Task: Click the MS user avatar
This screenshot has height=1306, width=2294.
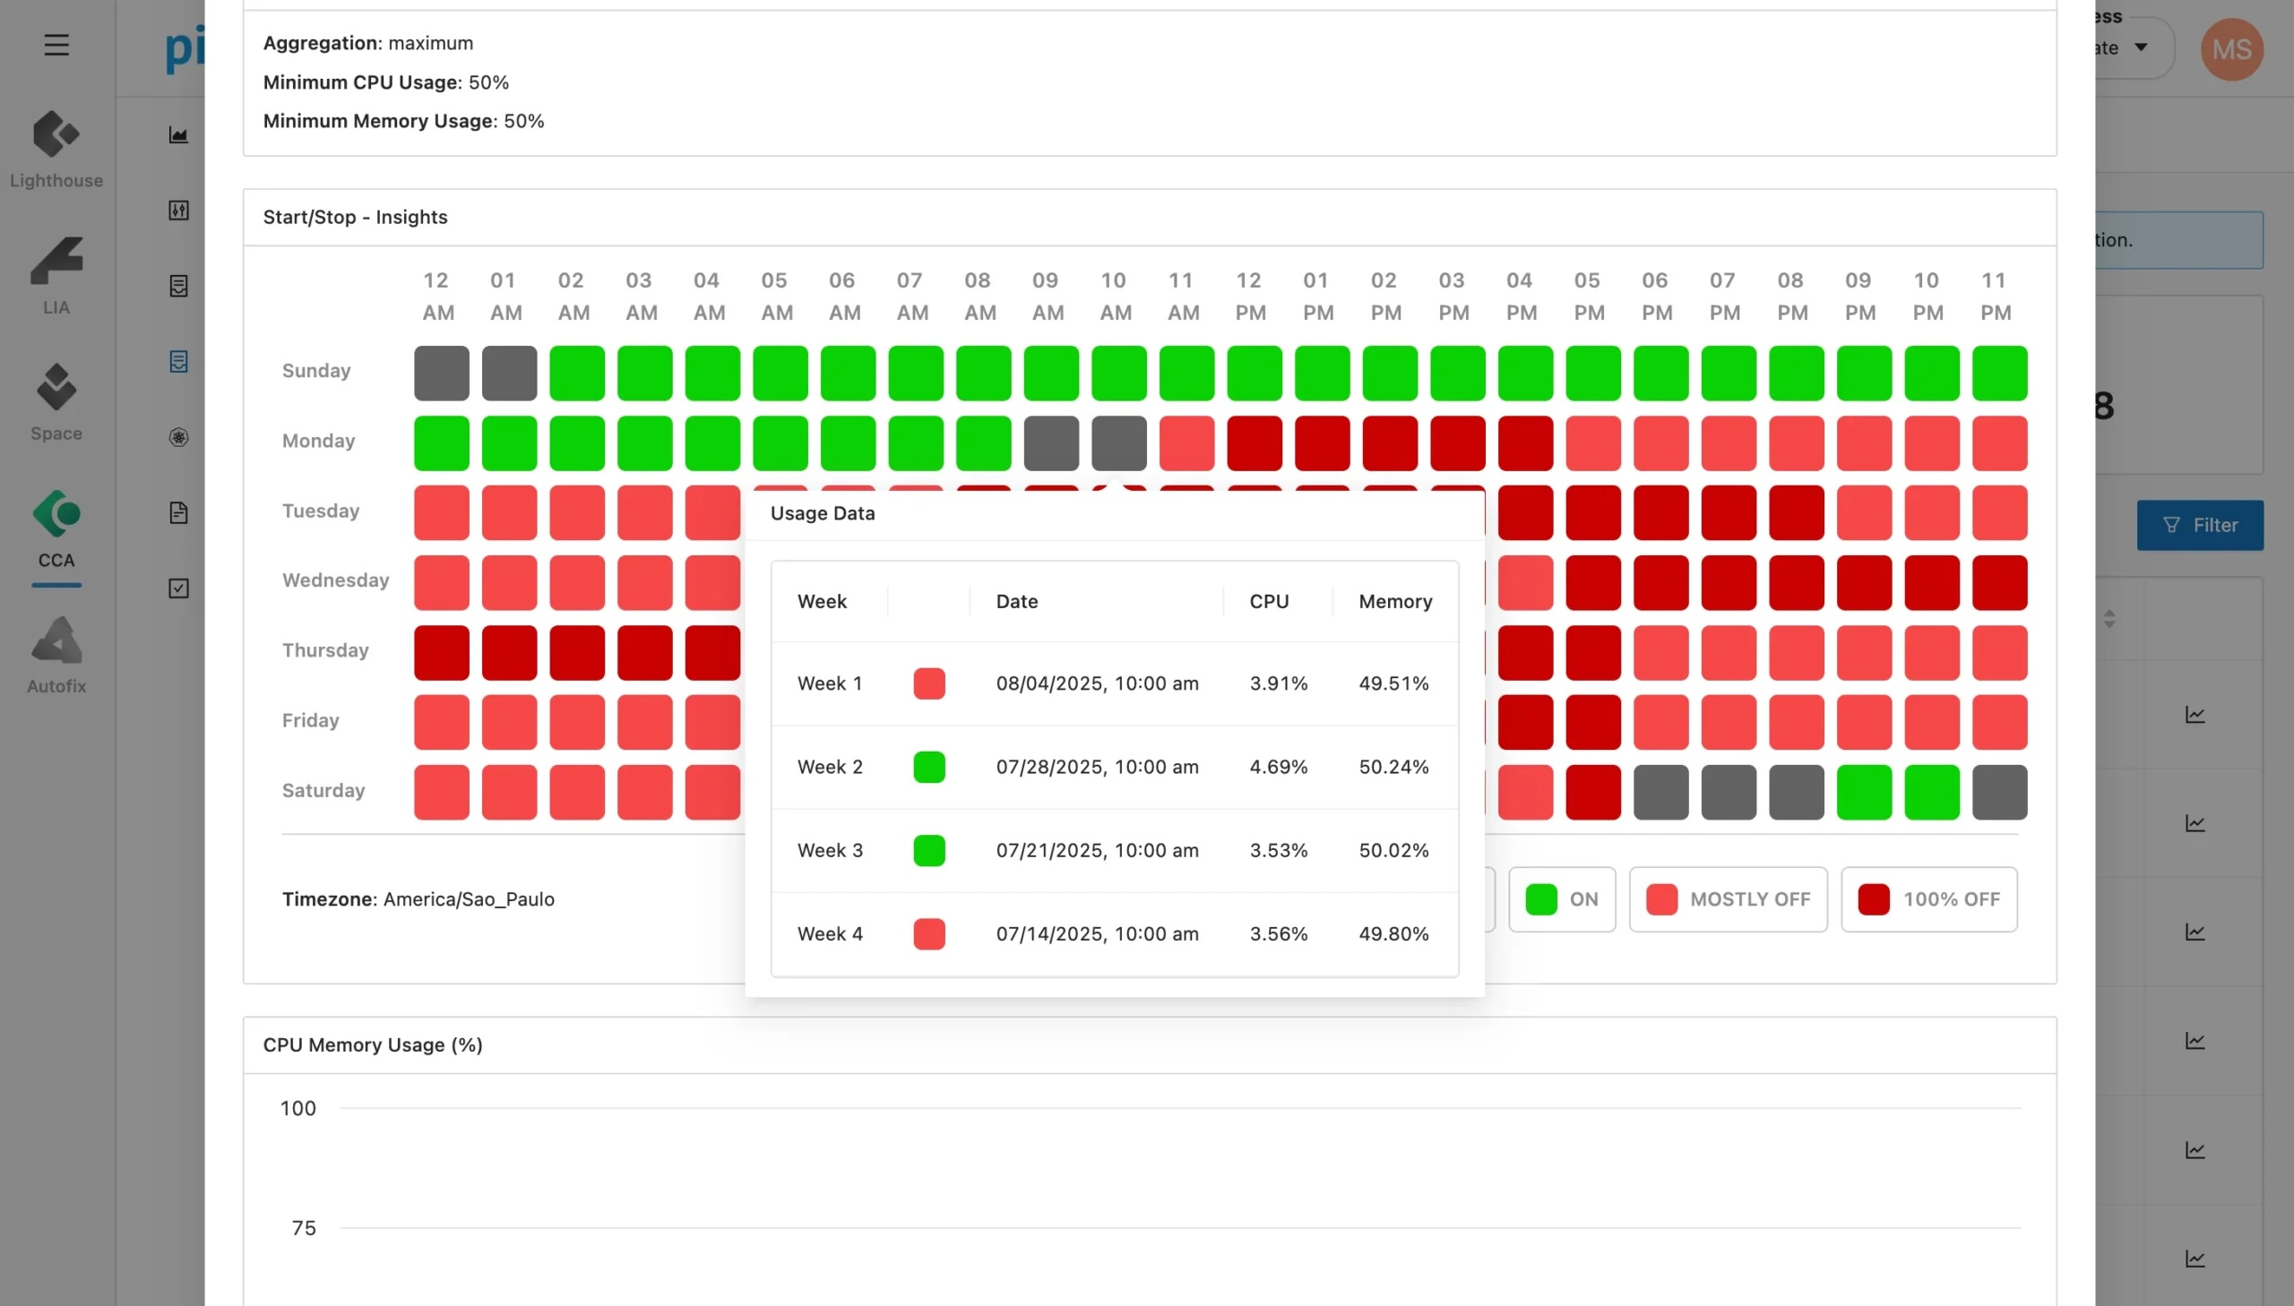Action: click(2231, 49)
